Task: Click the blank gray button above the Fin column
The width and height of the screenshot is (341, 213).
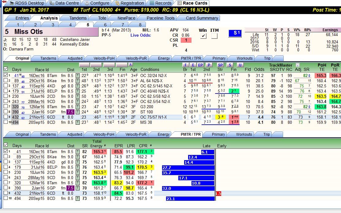Action: [122, 65]
